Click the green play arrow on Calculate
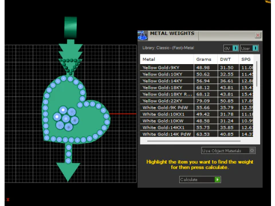Viewport: 275px width, 206px height. (217, 180)
